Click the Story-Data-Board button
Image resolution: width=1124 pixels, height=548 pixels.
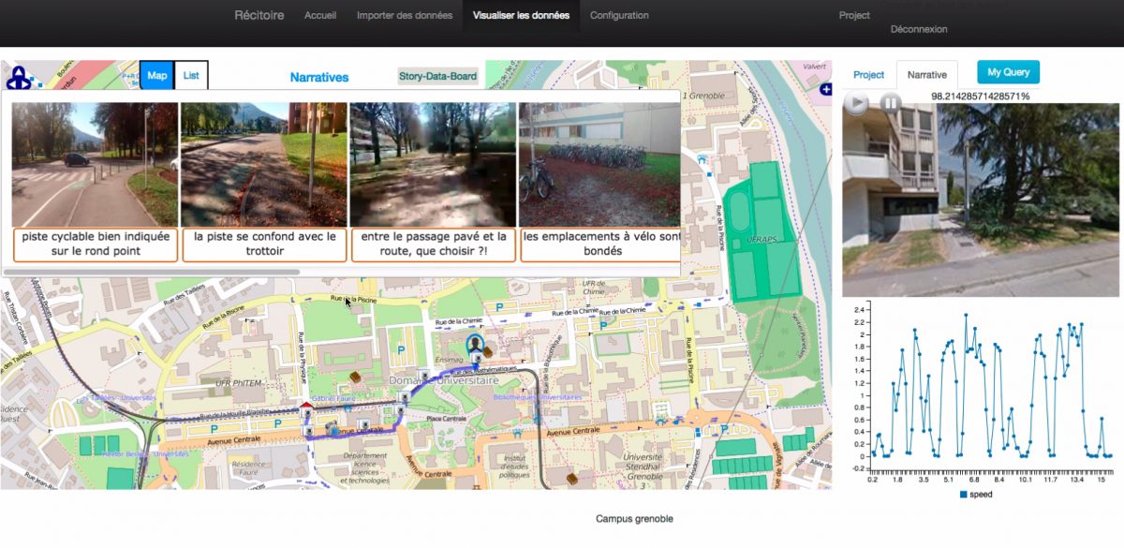pyautogui.click(x=437, y=76)
